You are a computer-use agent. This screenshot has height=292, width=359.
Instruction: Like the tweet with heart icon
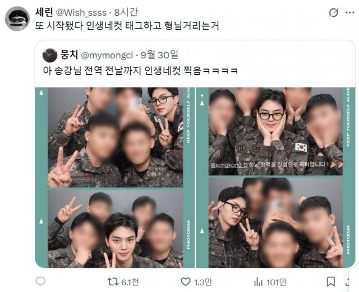click(x=186, y=282)
